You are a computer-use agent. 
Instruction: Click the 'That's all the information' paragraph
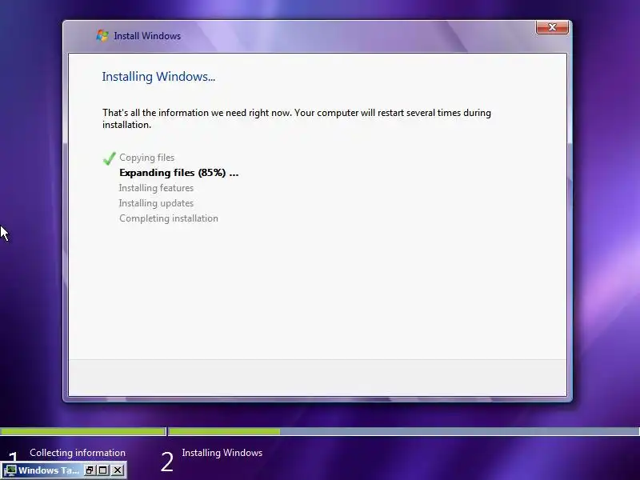point(297,118)
